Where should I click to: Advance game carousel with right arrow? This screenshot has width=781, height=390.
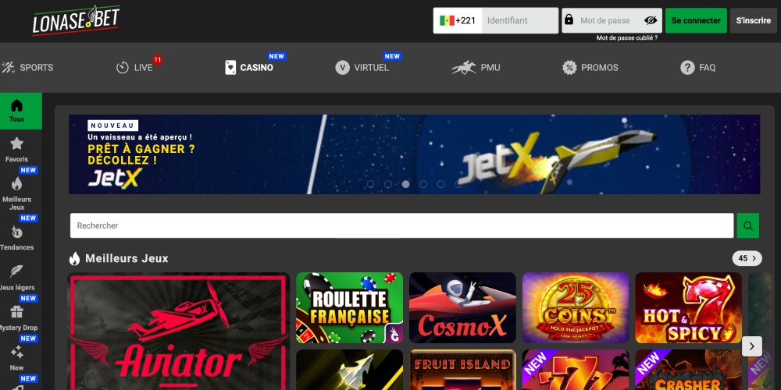(752, 346)
